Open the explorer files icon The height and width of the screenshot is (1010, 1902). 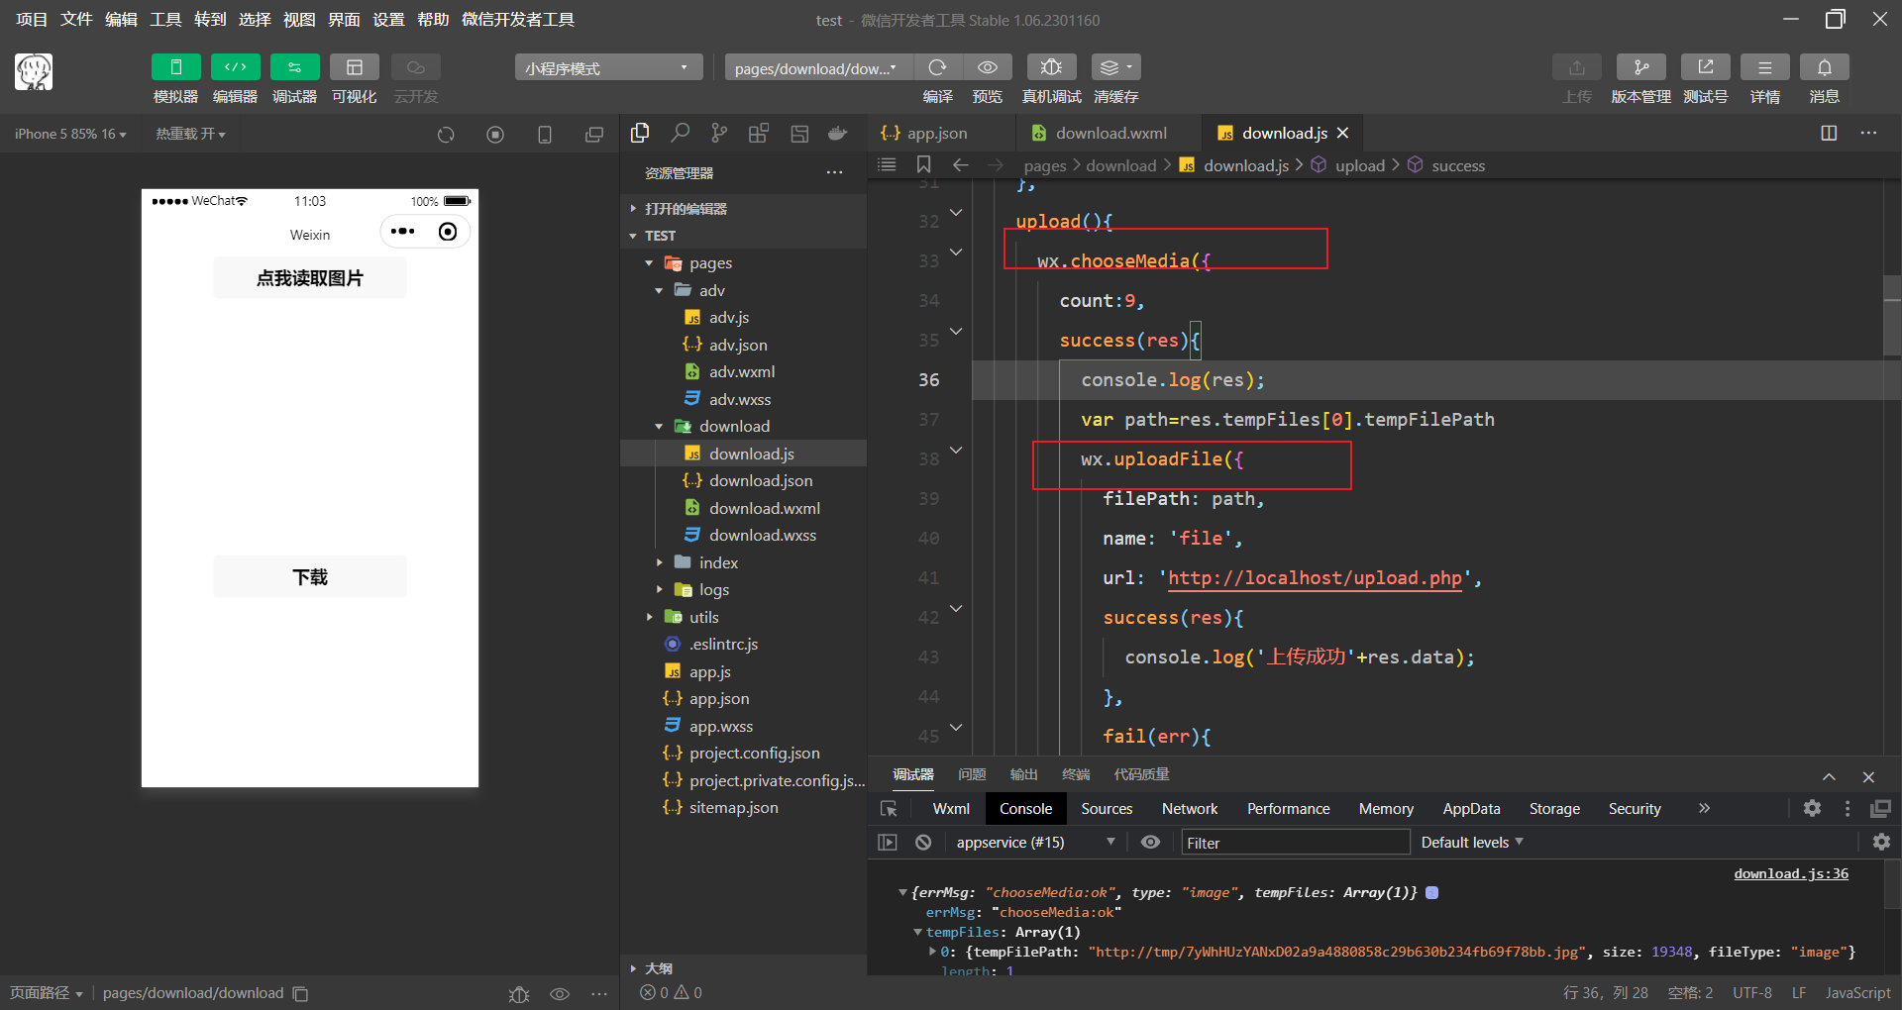point(640,133)
